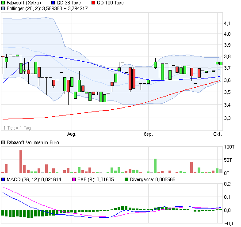Click the red GD 100 Tage legend swatch
The height and width of the screenshot is (227, 241).
[93, 3]
